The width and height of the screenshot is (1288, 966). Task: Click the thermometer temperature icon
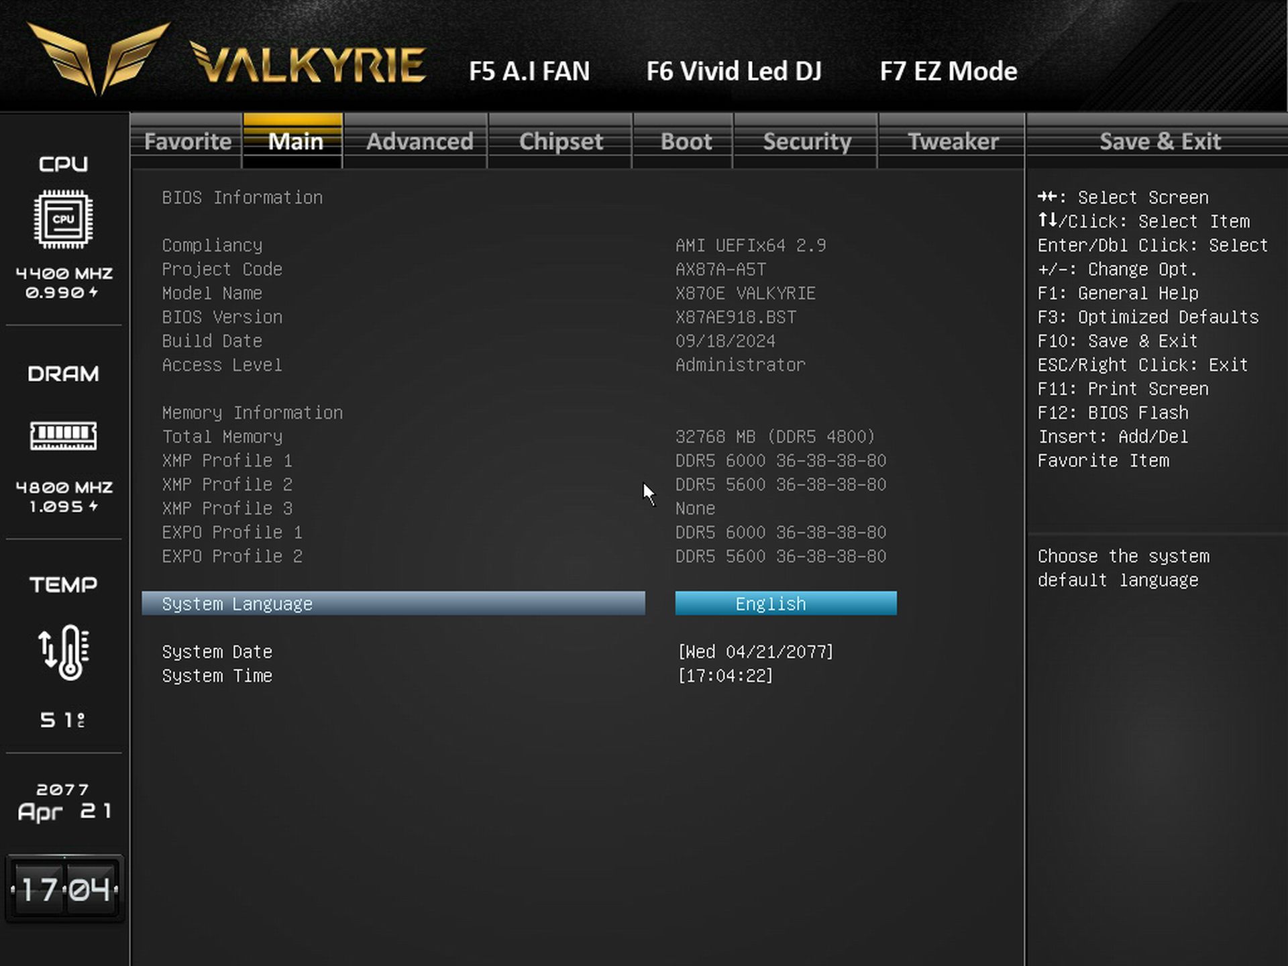64,652
